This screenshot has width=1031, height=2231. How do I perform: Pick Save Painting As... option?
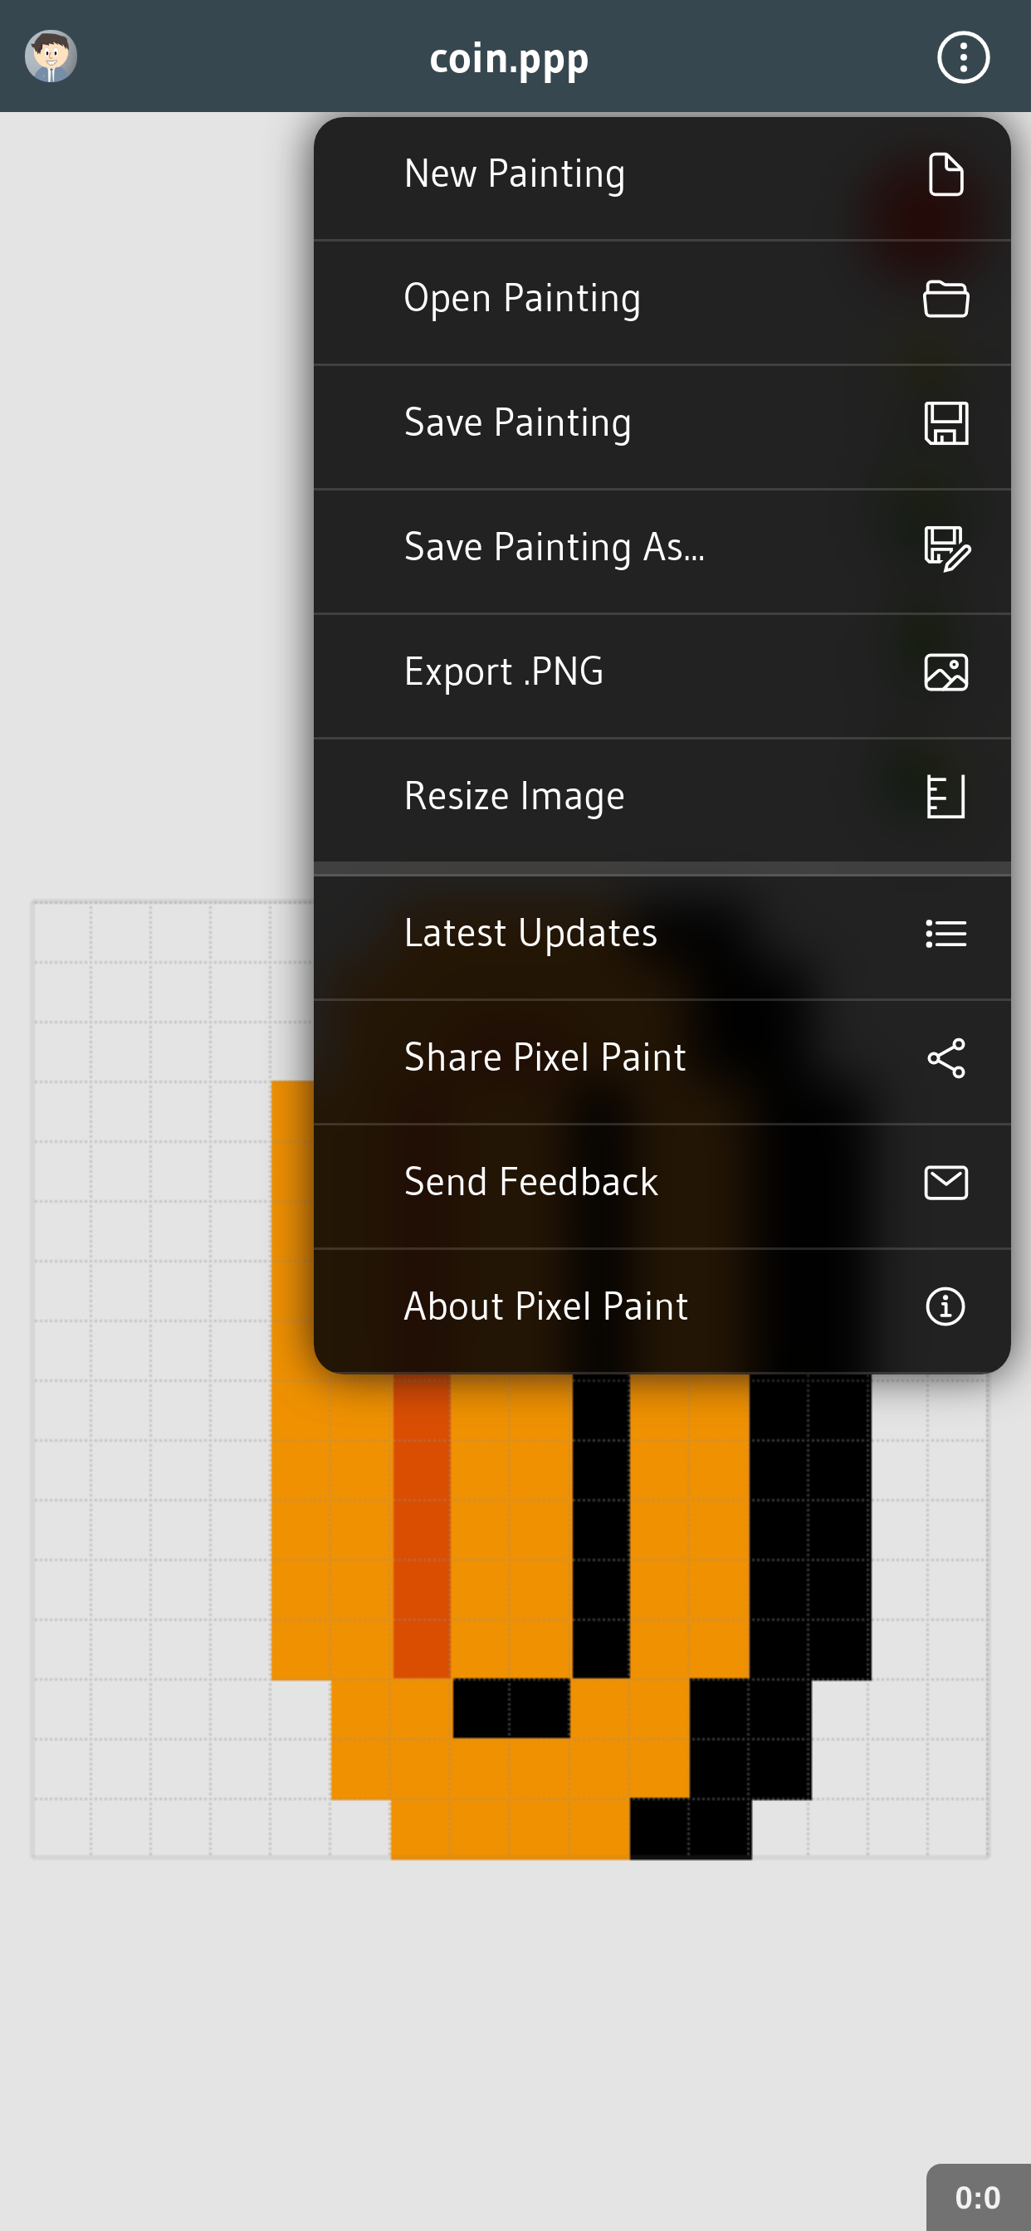[555, 549]
